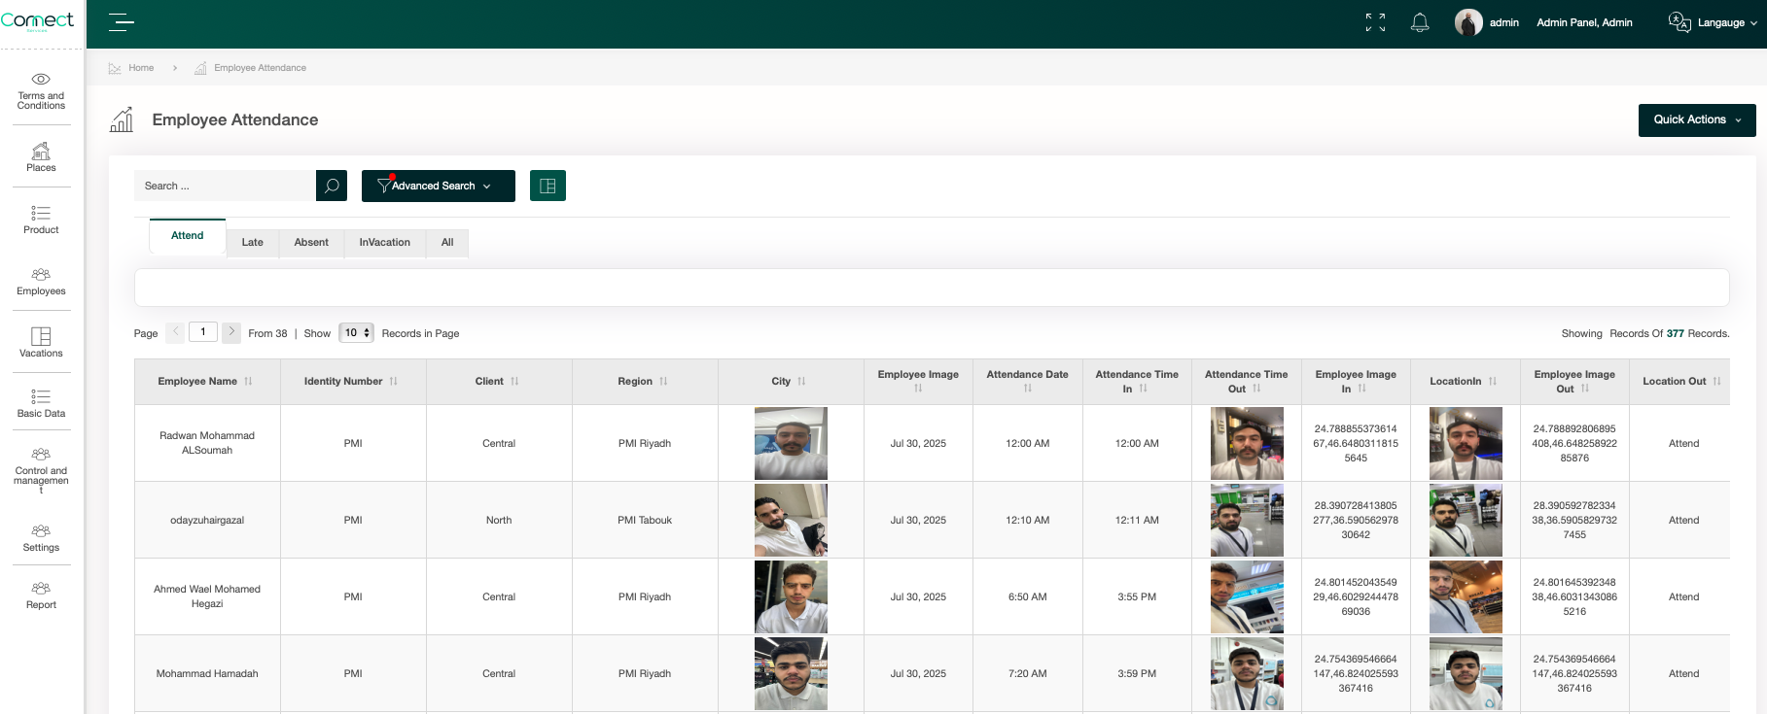Click the 6:50 AM attendance time cell
This screenshot has width=1767, height=714.
(x=1027, y=596)
